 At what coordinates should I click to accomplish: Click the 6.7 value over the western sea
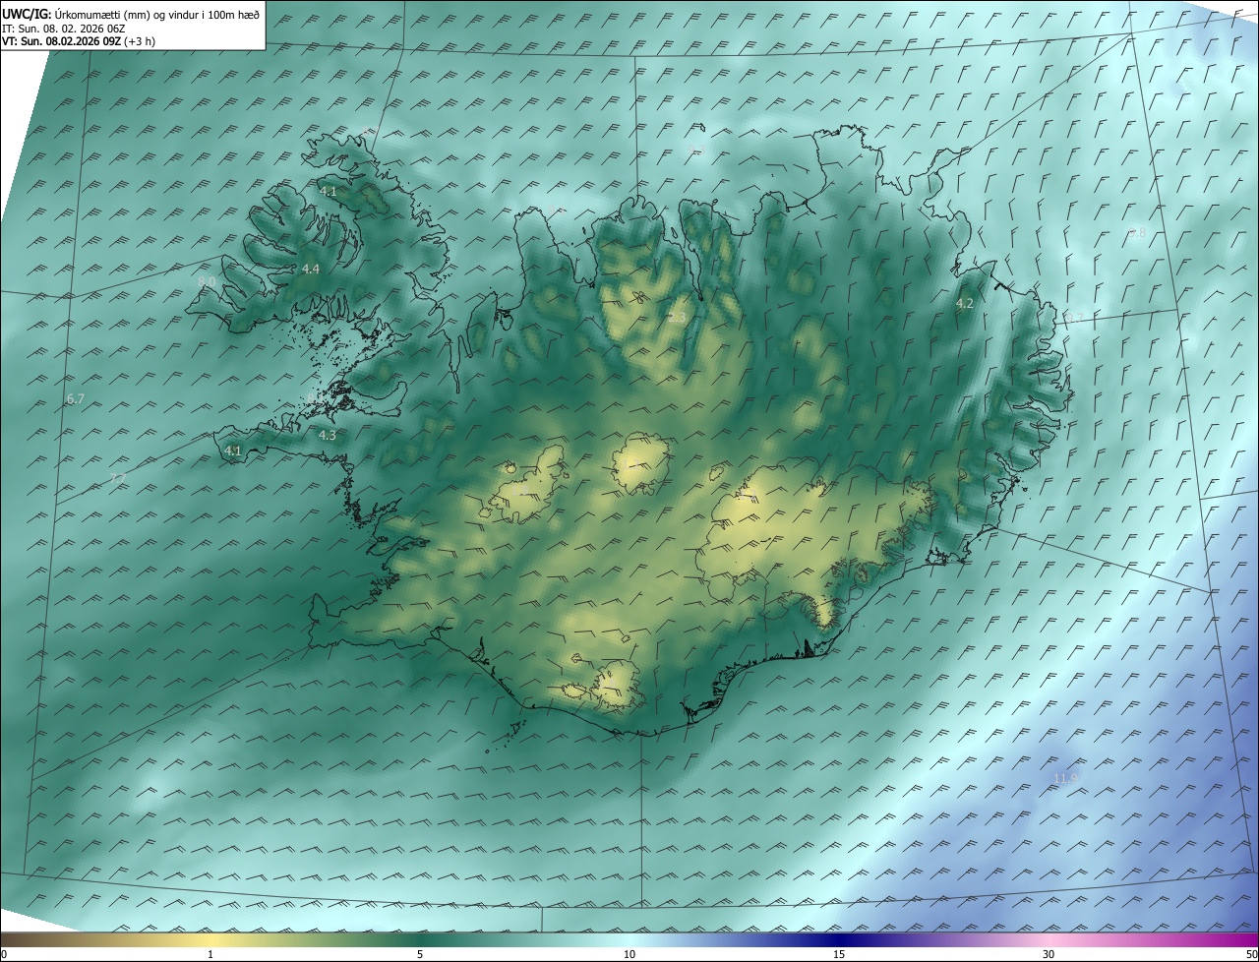click(76, 399)
